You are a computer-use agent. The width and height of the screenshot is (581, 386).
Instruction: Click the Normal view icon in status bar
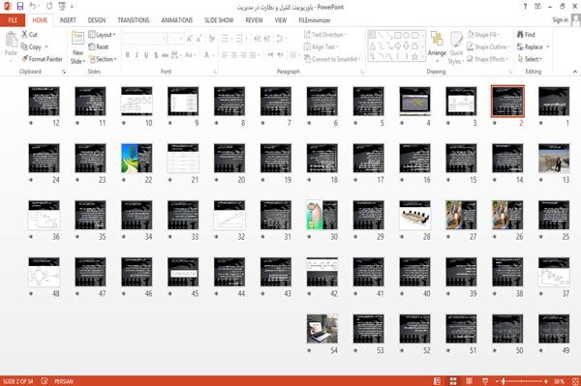[438, 381]
